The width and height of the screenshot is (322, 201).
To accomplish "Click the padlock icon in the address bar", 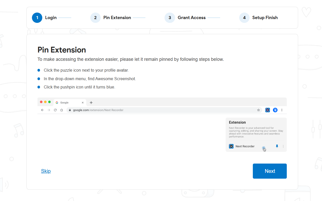I will tap(69, 110).
